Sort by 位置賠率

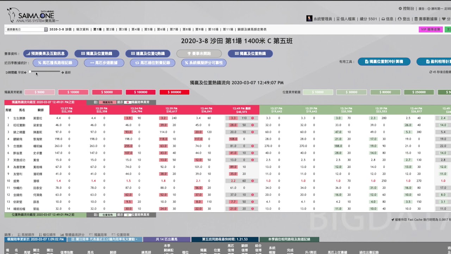(121, 235)
